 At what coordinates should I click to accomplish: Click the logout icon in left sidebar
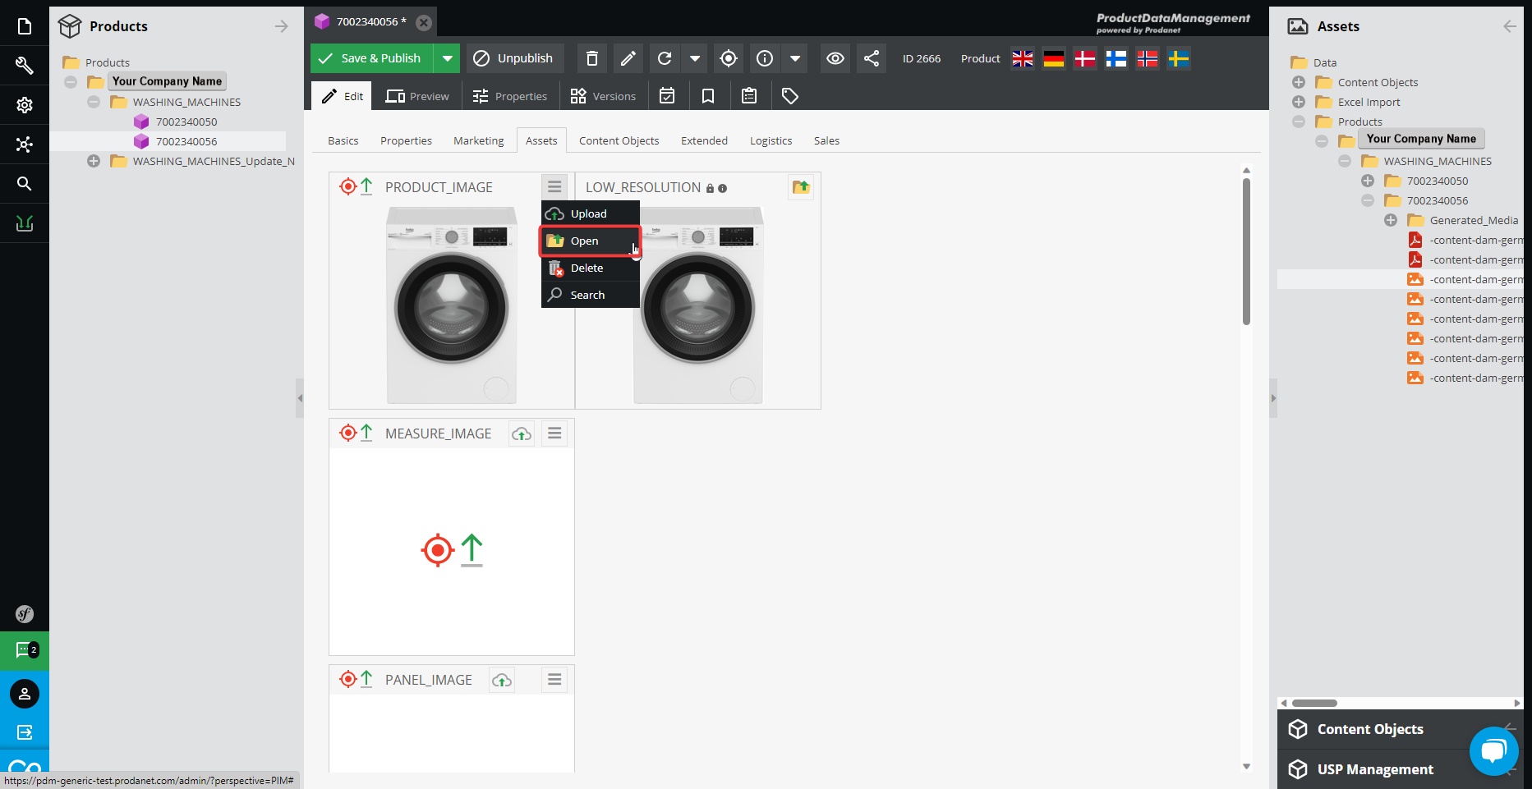tap(25, 732)
